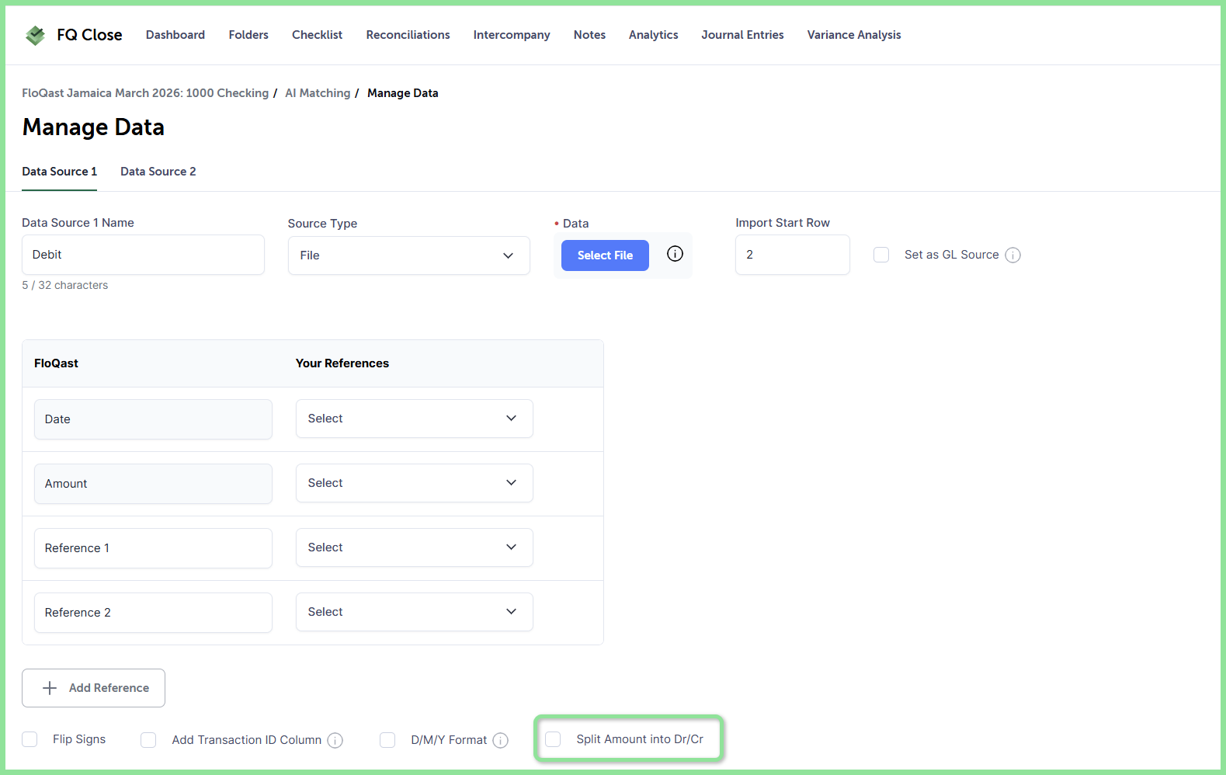Tick the Flip Signs checkbox
The image size is (1226, 775).
pyautogui.click(x=30, y=739)
